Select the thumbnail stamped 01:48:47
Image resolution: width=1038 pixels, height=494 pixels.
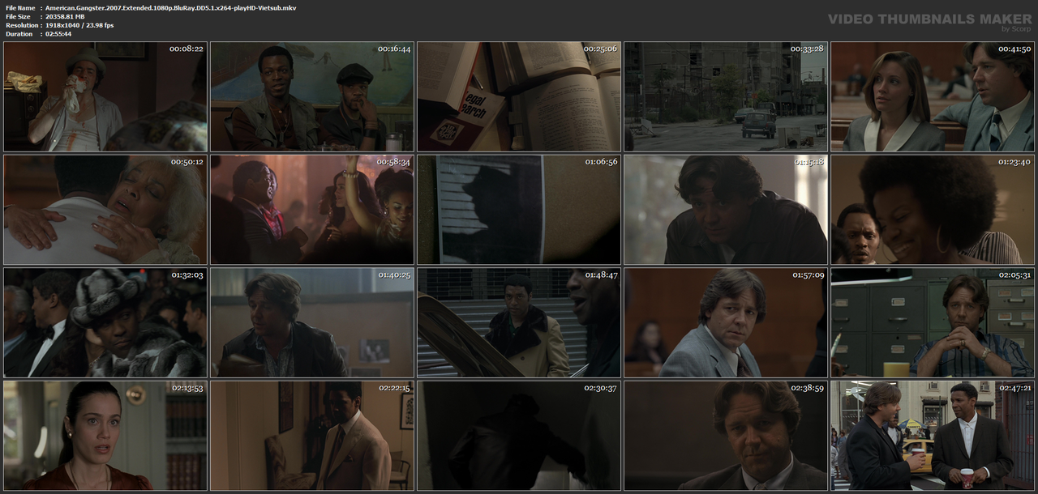[x=519, y=323]
